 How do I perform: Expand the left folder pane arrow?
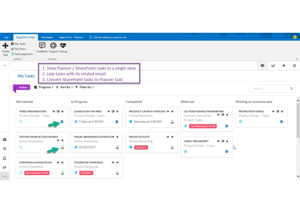[5, 66]
